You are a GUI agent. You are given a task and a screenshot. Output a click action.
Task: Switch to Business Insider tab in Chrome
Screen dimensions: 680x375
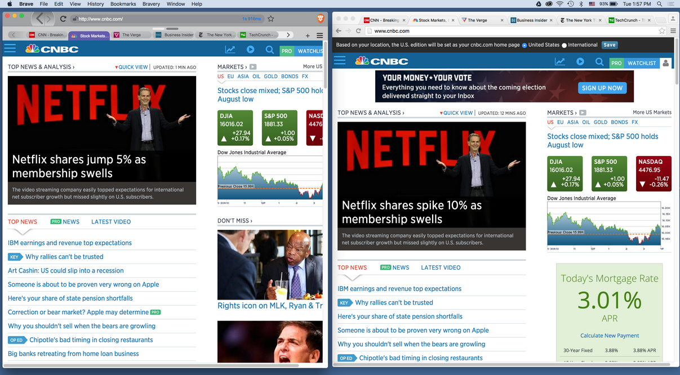[x=531, y=20]
